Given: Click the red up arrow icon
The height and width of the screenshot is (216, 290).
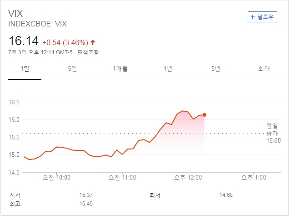Looking at the screenshot, I should [x=93, y=42].
